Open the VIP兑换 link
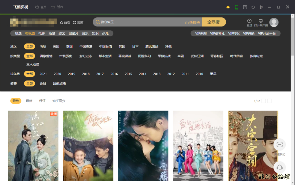This screenshot has height=185, width=295. [x=249, y=34]
